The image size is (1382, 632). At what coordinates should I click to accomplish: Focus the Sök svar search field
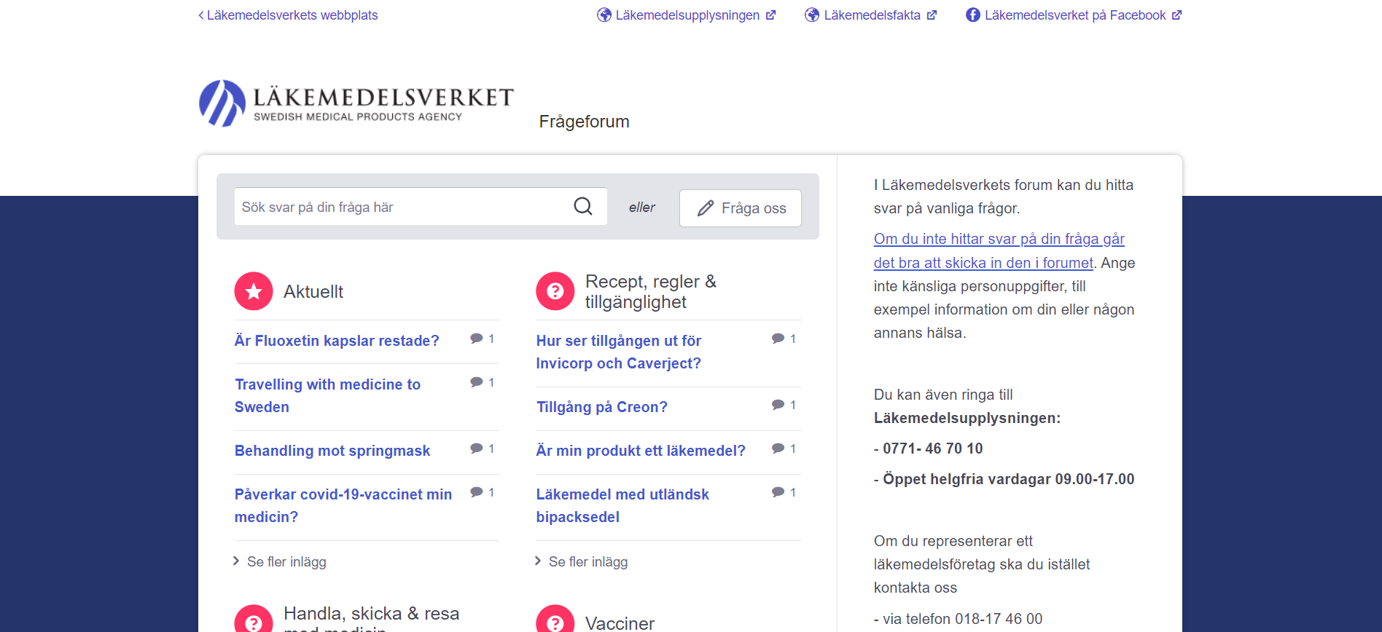[x=401, y=208]
